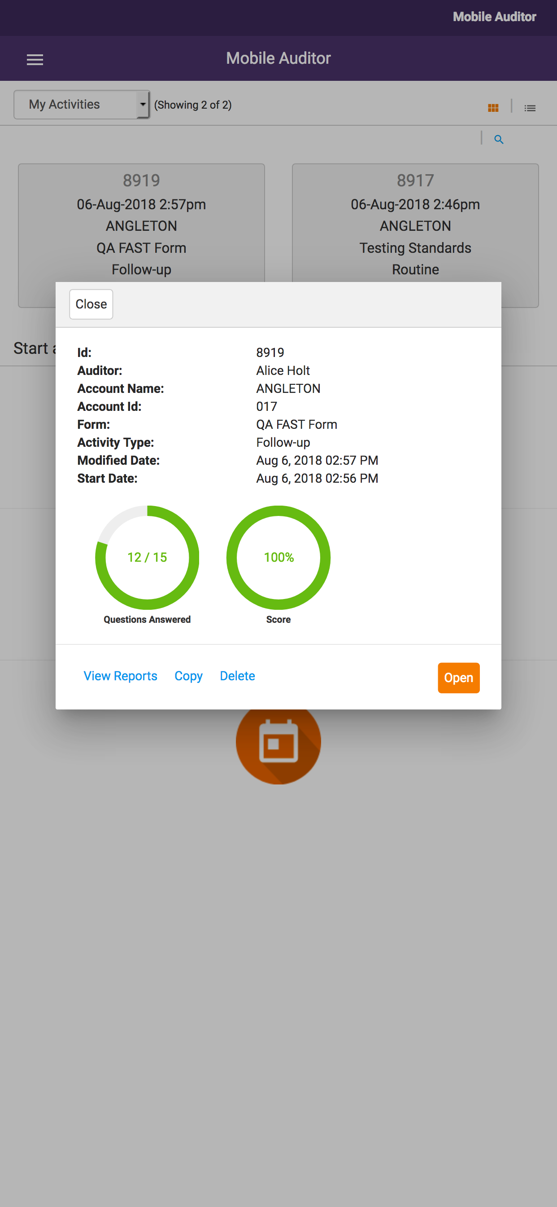The height and width of the screenshot is (1207, 557).
Task: Select the Form value QA FAST Form
Action: click(296, 424)
